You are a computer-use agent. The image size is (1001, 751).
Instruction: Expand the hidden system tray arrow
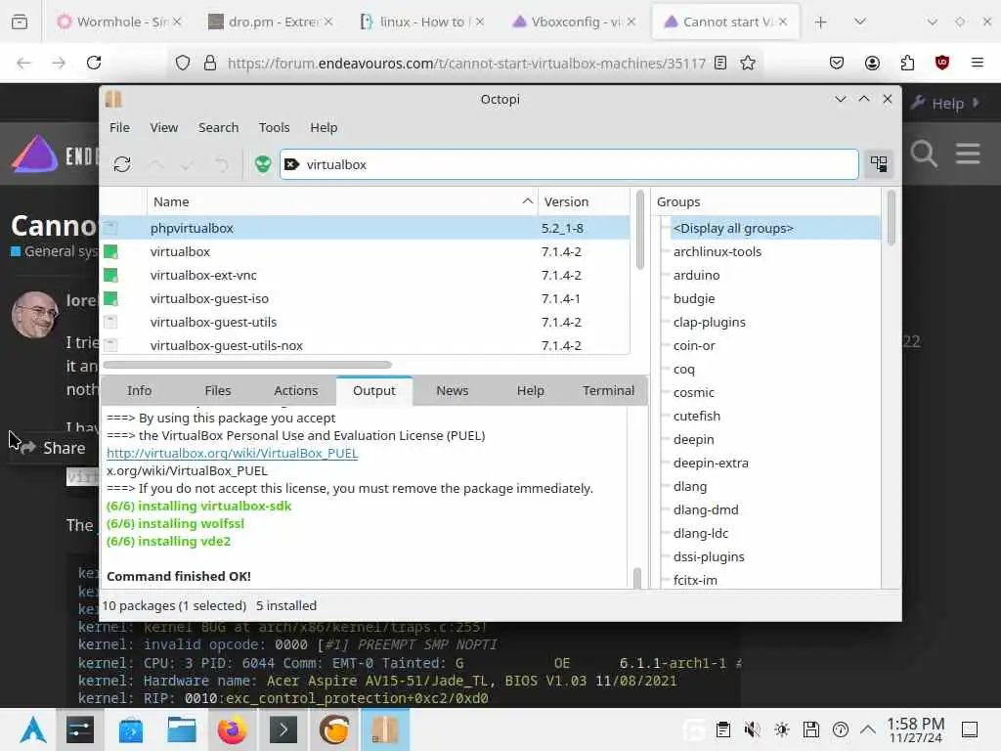pyautogui.click(x=868, y=729)
